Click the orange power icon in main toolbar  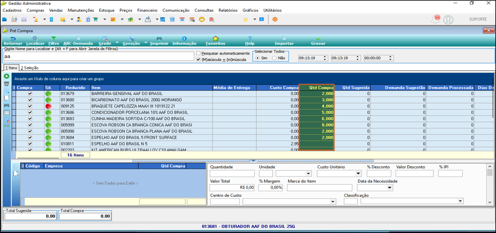[275, 19]
